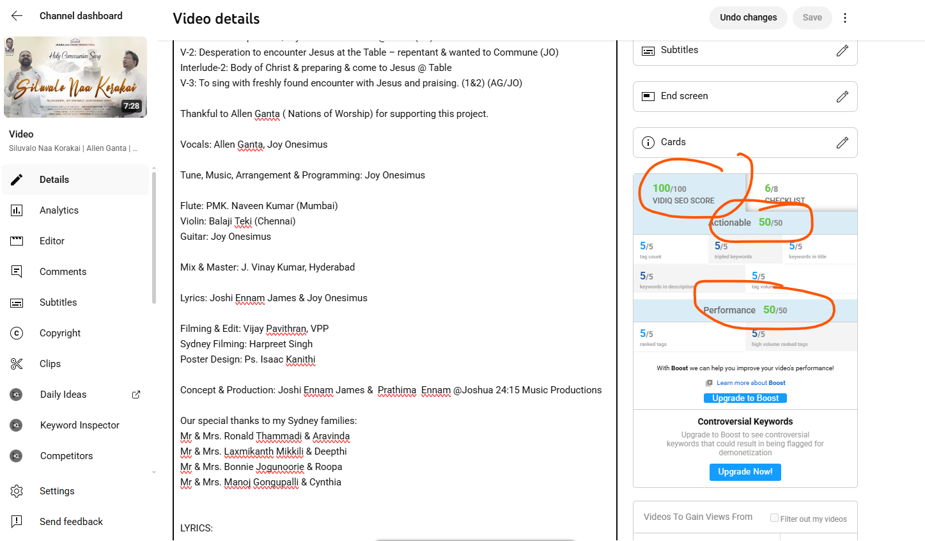Open external link icon beside Daily Ideas
Image resolution: width=925 pixels, height=541 pixels.
click(x=136, y=395)
